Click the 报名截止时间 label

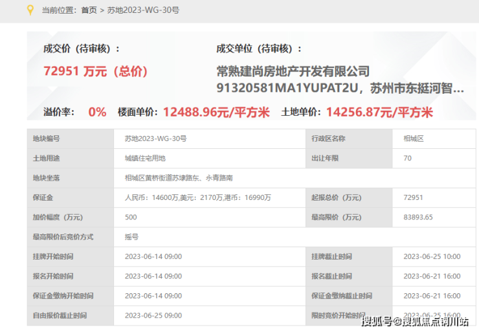[331, 276]
